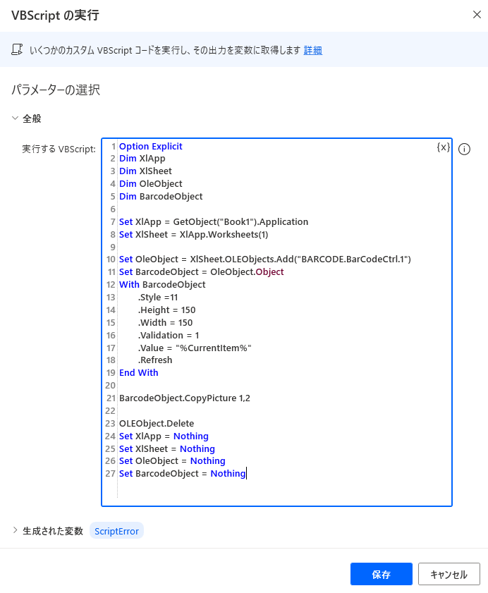
Task: Click the VBScript action icon in banner
Action: pyautogui.click(x=17, y=50)
